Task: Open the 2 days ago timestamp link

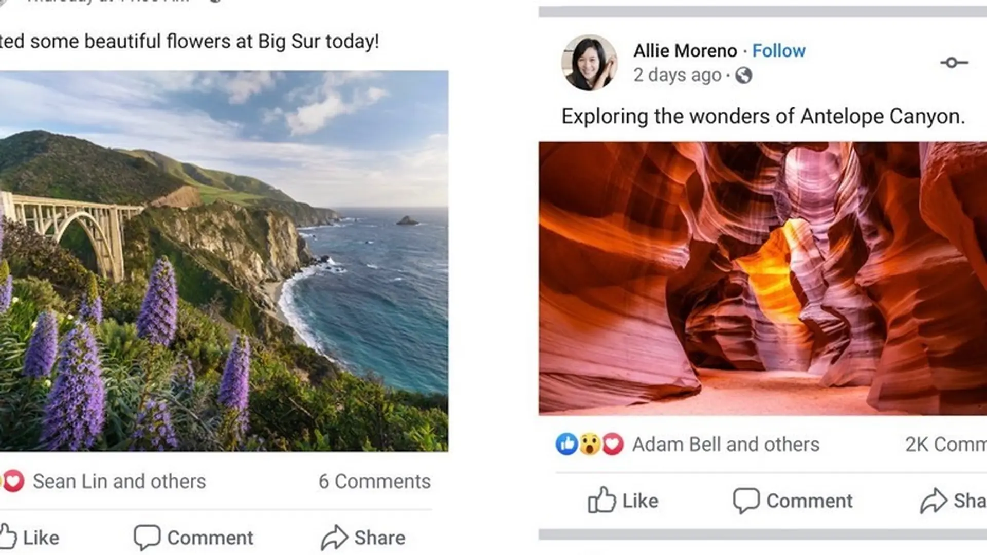Action: (x=677, y=75)
